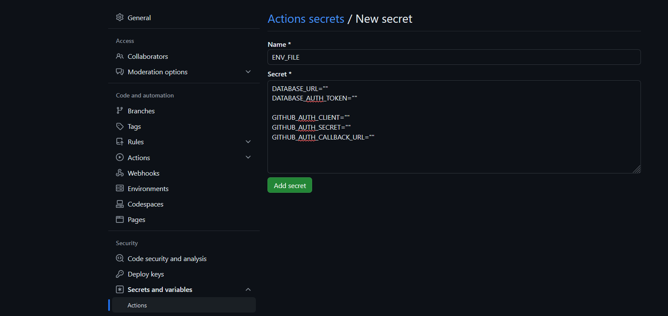This screenshot has height=316, width=668.
Task: Click the Secret * field label
Action: pos(279,74)
